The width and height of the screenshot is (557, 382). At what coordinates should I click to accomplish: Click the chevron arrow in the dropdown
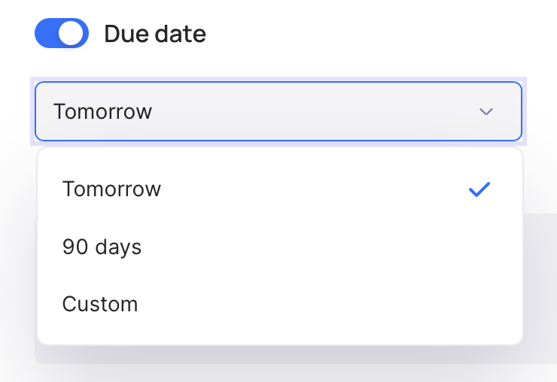486,112
